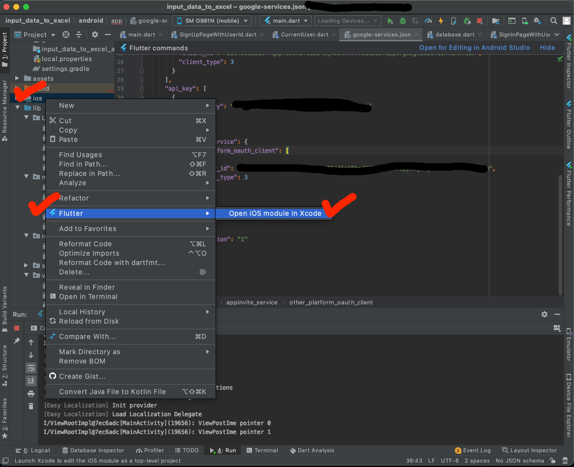Stop the app with red square in toolbar

(479, 21)
